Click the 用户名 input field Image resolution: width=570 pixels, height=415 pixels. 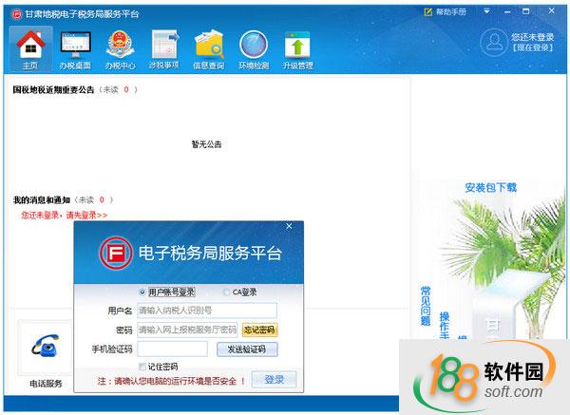[206, 311]
